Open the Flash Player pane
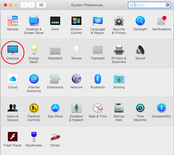The height and width of the screenshot is (155, 174). coord(13,137)
